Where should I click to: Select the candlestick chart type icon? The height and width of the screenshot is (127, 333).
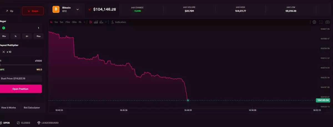91,22
